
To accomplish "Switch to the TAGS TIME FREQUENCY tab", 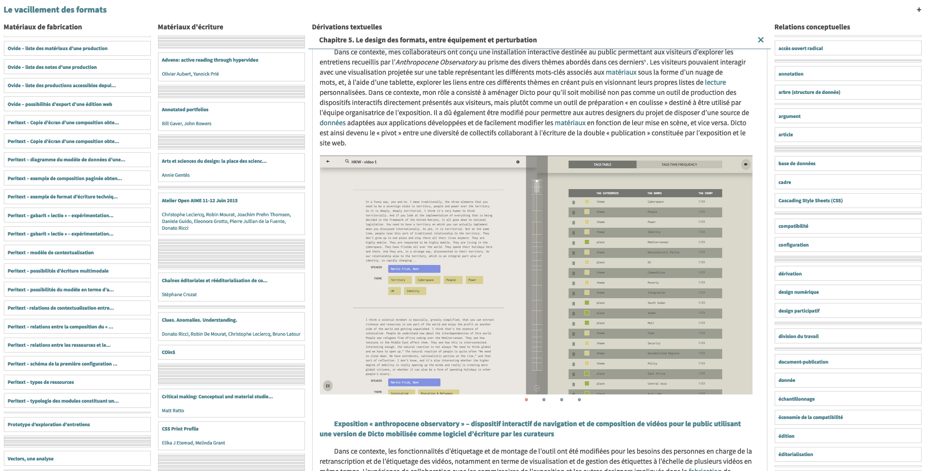I will tap(679, 164).
